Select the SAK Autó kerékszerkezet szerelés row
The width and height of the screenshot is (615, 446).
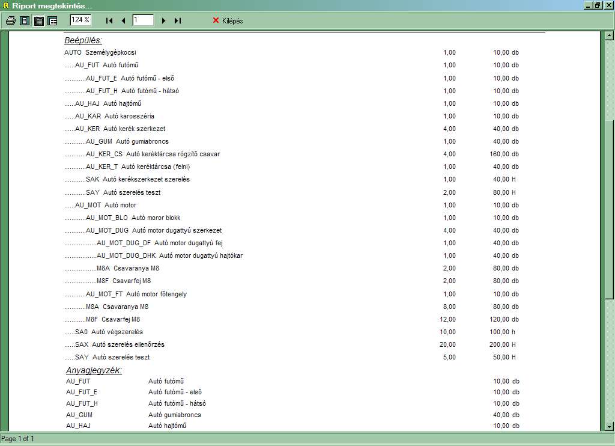[x=292, y=179]
